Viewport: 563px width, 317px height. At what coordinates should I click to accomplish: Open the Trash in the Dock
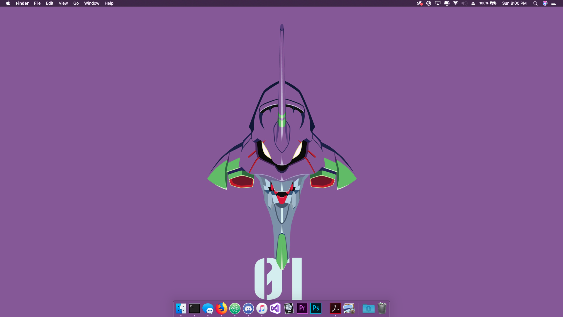pos(382,308)
